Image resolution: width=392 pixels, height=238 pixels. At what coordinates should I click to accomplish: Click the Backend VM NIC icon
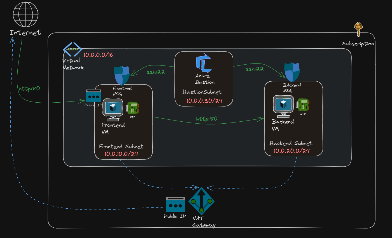[x=303, y=105]
